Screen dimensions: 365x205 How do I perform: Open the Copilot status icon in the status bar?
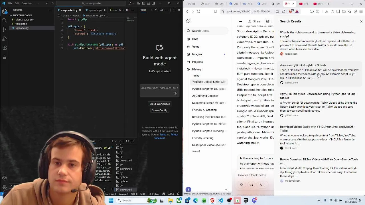point(164,194)
